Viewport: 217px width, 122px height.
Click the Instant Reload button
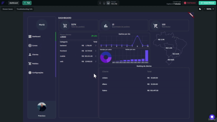[207, 3]
